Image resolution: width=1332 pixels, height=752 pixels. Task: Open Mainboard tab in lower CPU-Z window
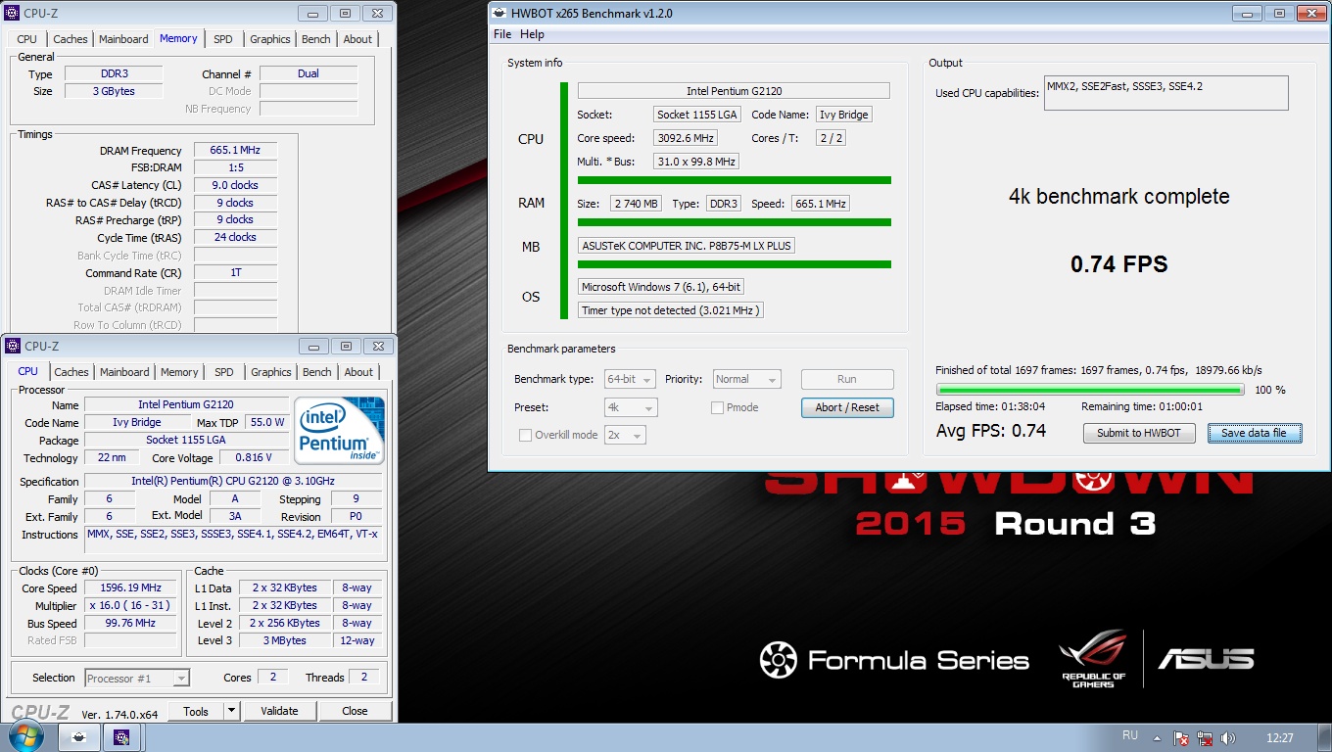(x=124, y=372)
